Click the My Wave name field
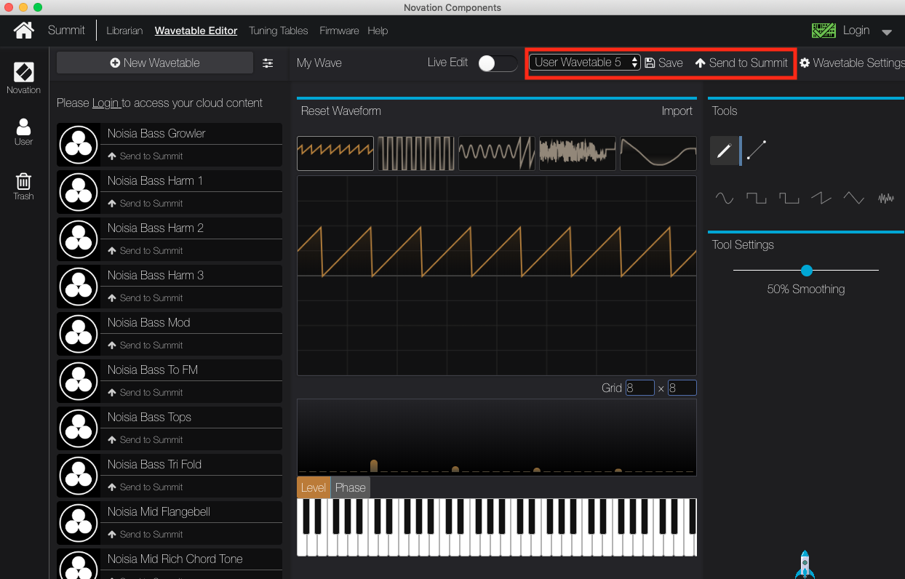This screenshot has height=579, width=905. click(x=319, y=63)
